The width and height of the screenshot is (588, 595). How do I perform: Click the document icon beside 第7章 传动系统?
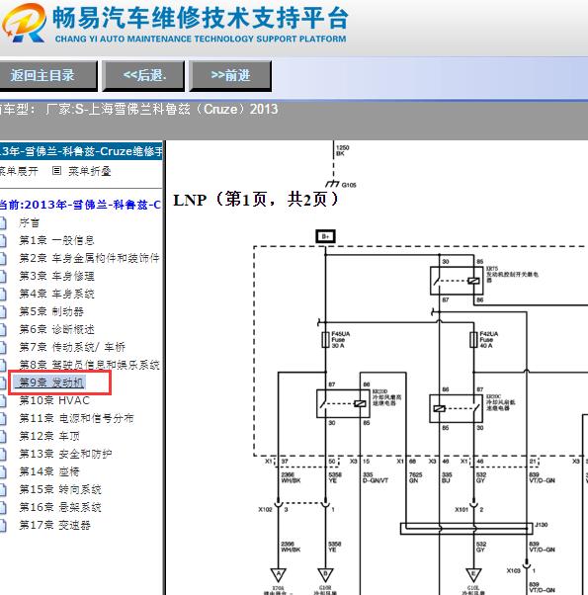pyautogui.click(x=3, y=347)
